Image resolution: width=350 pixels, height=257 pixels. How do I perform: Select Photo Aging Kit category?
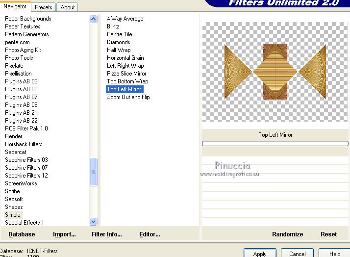[23, 50]
